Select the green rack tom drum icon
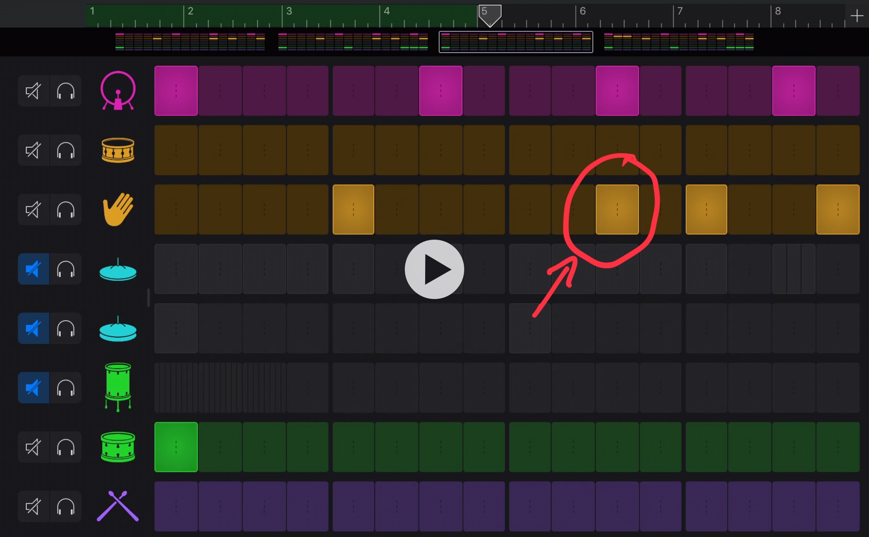Viewport: 869px width, 537px height. coord(118,447)
